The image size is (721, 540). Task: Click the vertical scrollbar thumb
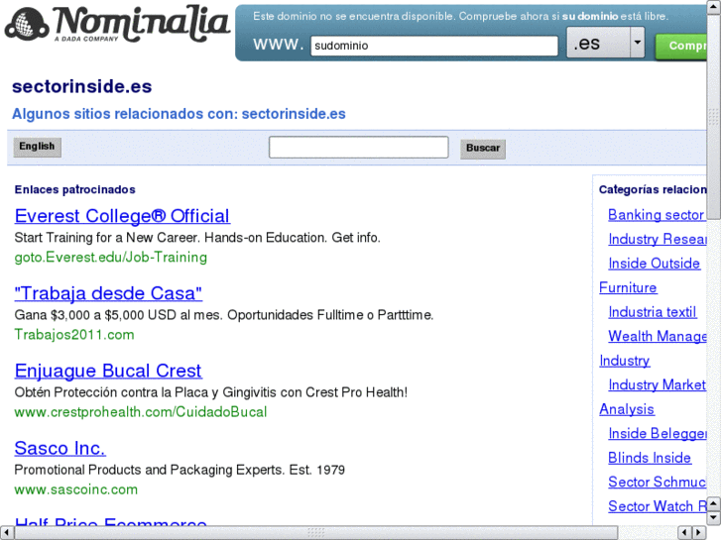pyautogui.click(x=713, y=117)
